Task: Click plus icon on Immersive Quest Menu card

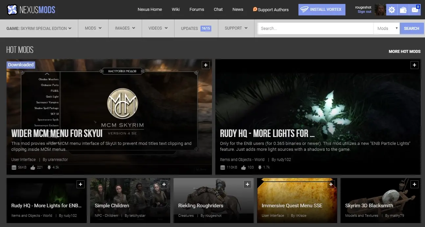Action: click(x=331, y=185)
